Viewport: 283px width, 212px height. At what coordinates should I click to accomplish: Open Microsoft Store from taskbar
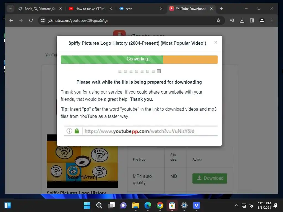tap(172, 205)
